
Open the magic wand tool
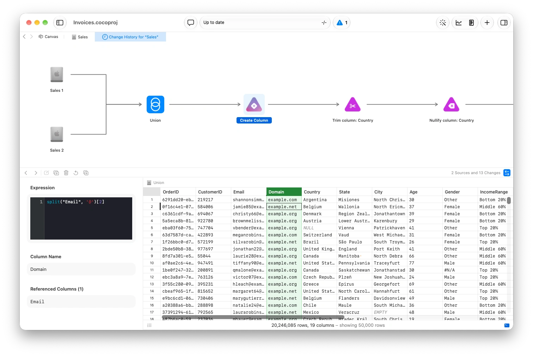click(x=443, y=23)
